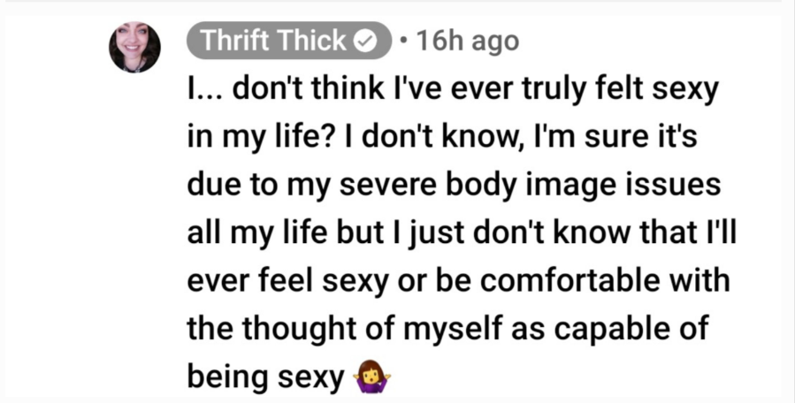The width and height of the screenshot is (795, 403).
Task: Click the final words "being sexy"
Action: point(265,377)
